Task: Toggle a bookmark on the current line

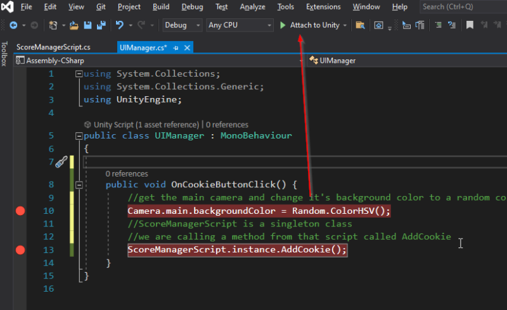Action: coord(470,25)
